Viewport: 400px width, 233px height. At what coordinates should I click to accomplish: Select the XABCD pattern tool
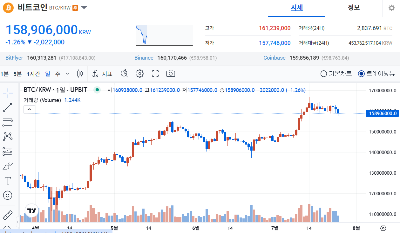coord(8,137)
